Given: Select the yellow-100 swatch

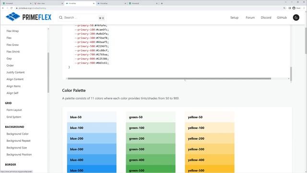Looking at the screenshot, I should point(210,128).
